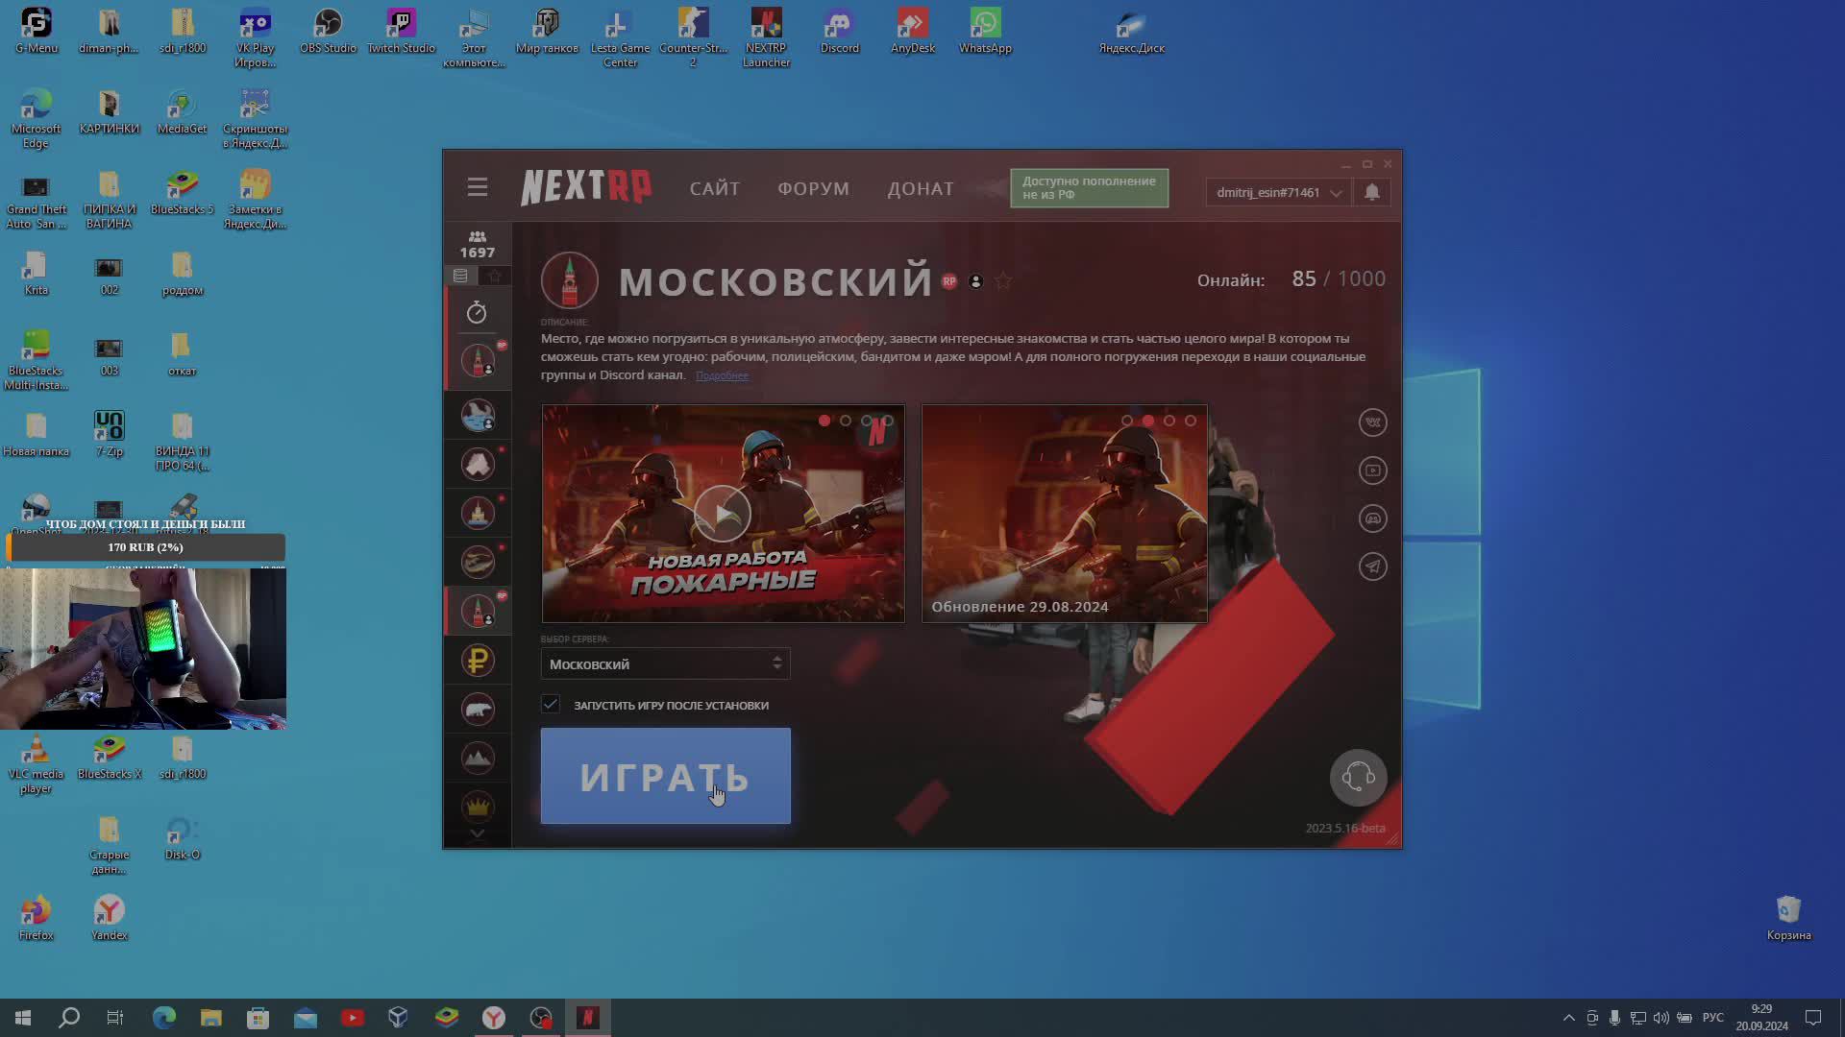
Task: Expand the dmitrij_esin account dropdown
Action: [x=1277, y=192]
